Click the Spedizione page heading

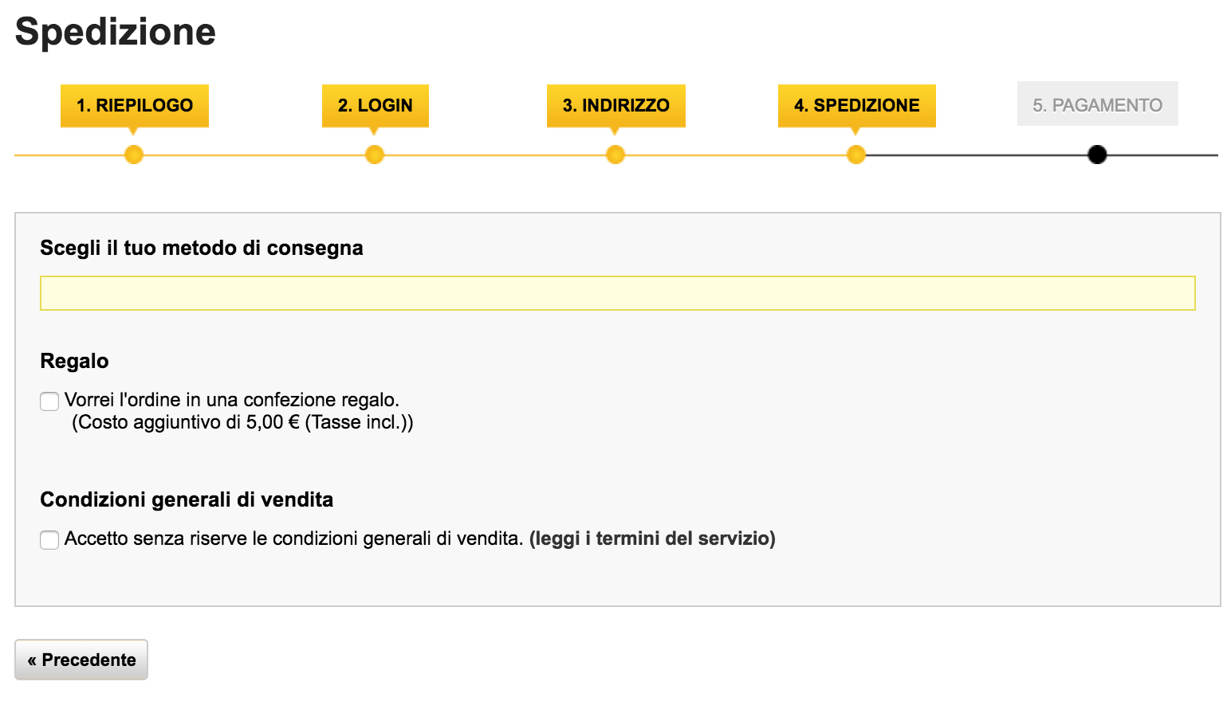(x=116, y=33)
